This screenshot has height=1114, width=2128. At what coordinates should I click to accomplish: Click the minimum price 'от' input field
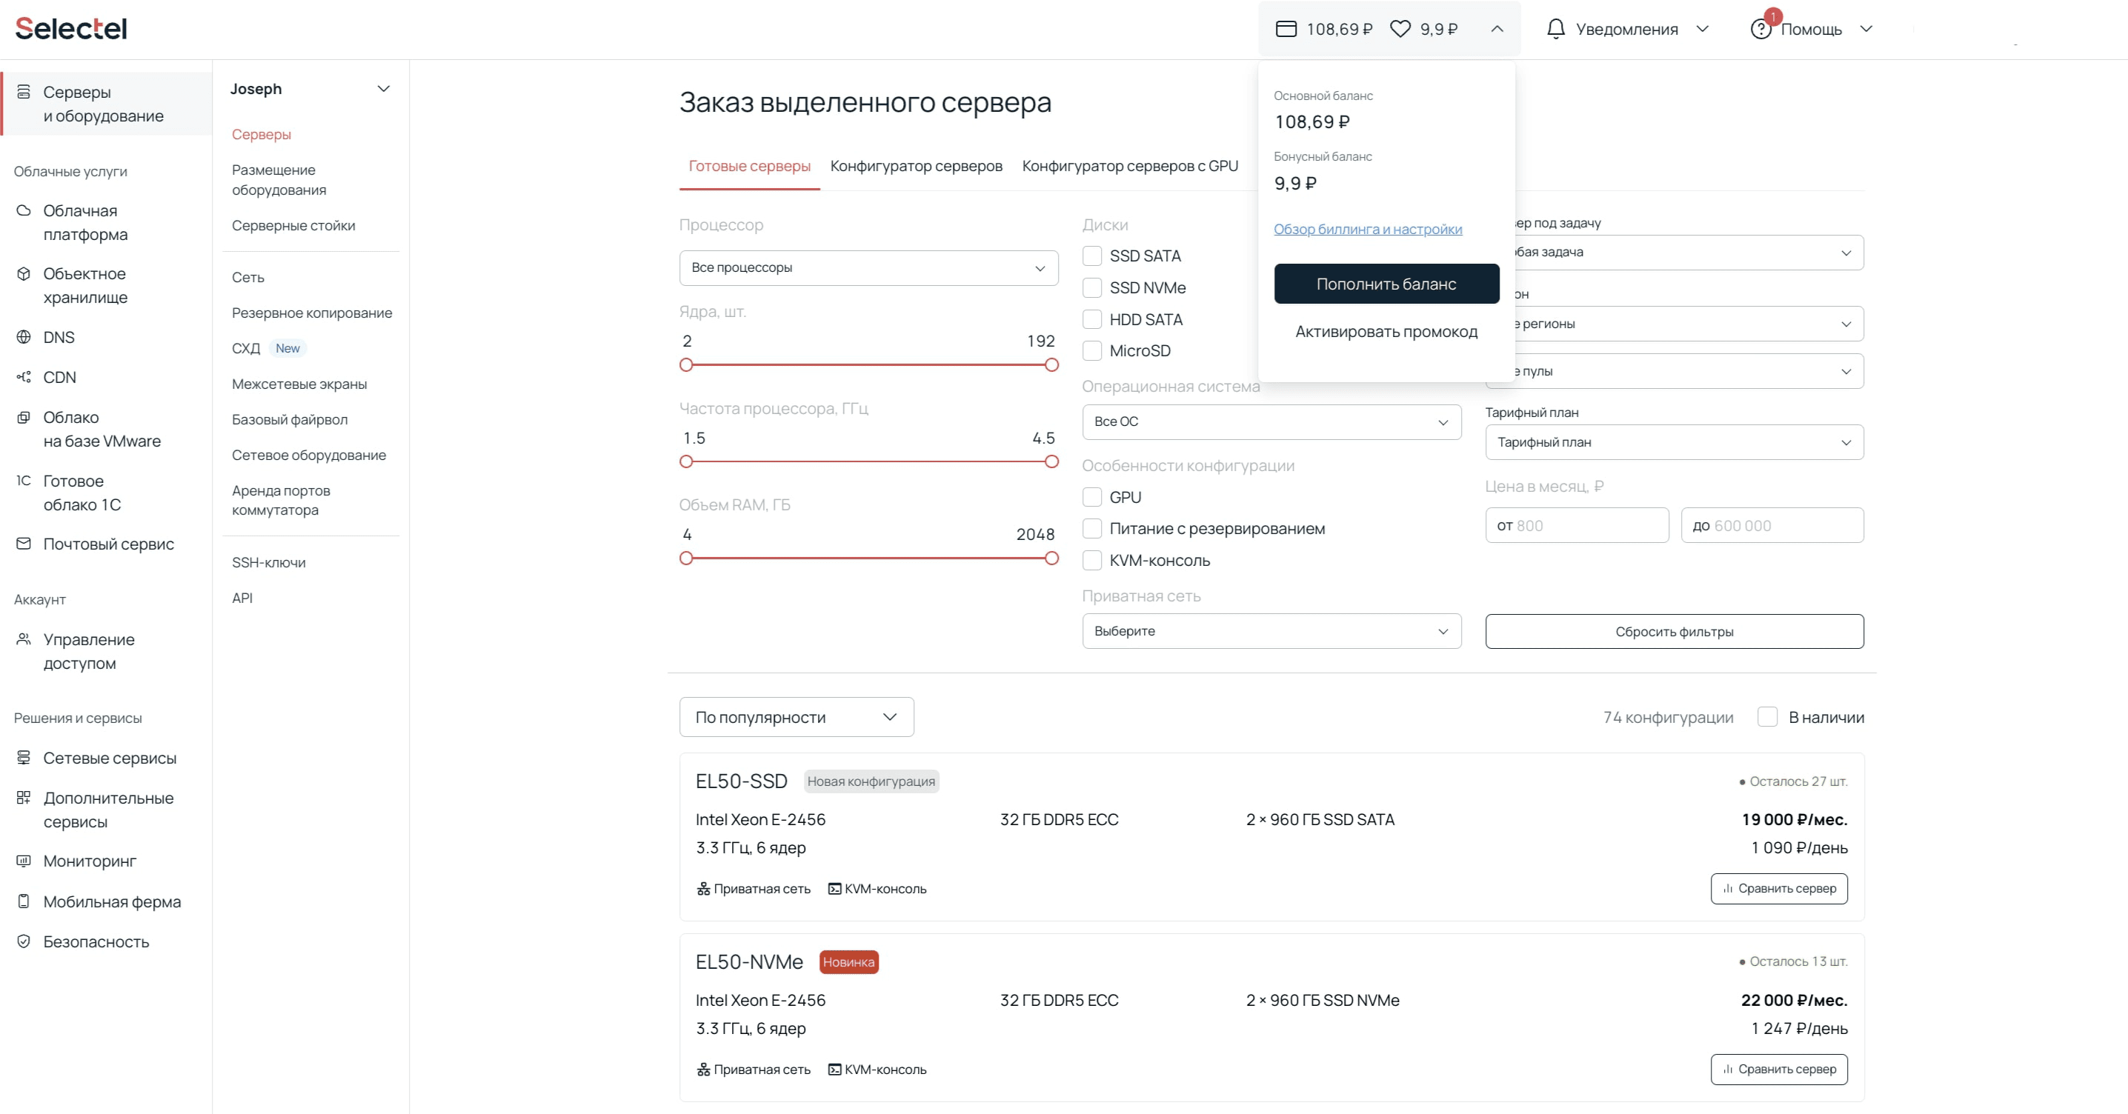click(x=1576, y=525)
